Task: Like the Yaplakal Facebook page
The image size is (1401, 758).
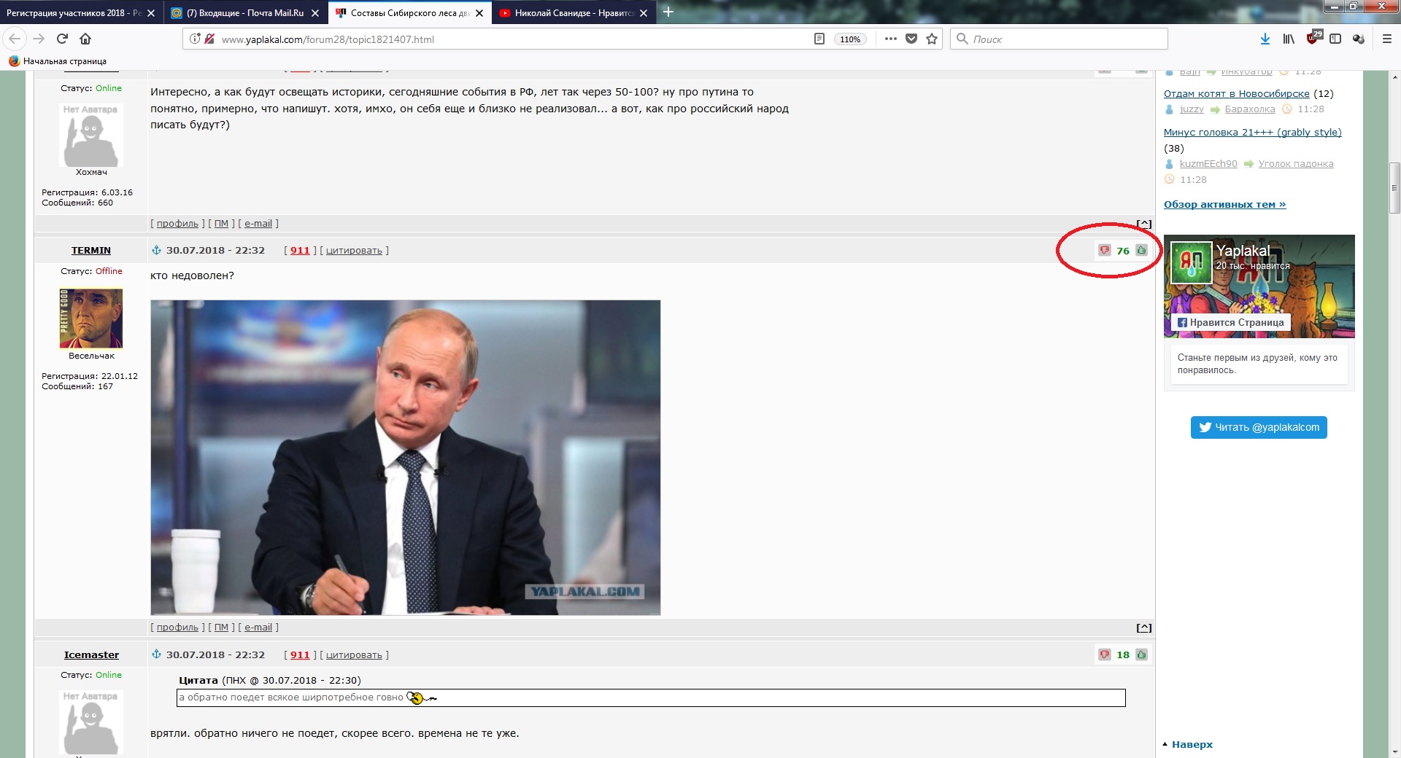Action: pyautogui.click(x=1231, y=322)
